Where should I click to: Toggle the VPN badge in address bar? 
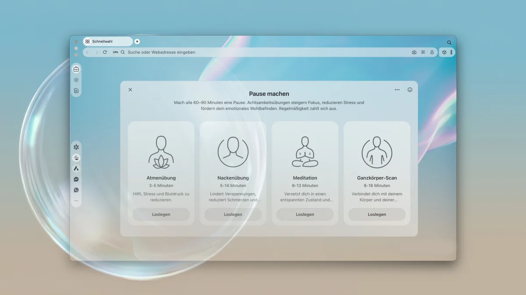(115, 52)
